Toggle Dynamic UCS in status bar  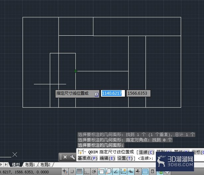(x=123, y=171)
